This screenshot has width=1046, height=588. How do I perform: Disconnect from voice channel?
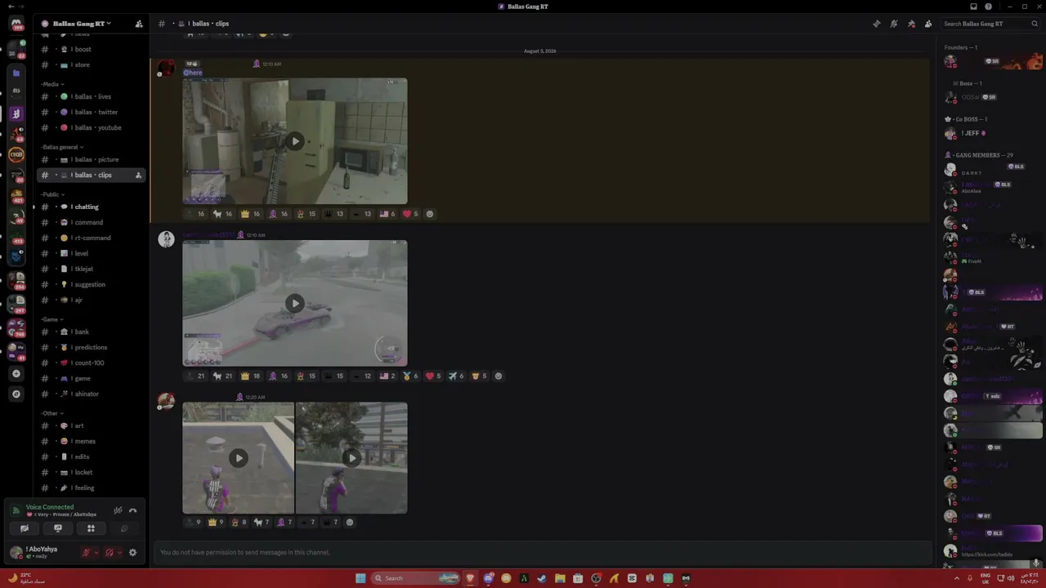click(132, 511)
